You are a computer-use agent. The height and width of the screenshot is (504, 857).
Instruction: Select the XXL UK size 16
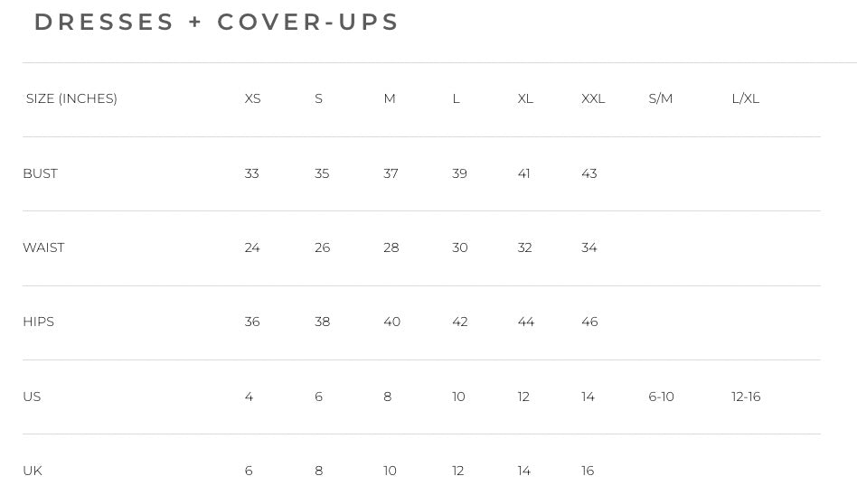tap(588, 471)
